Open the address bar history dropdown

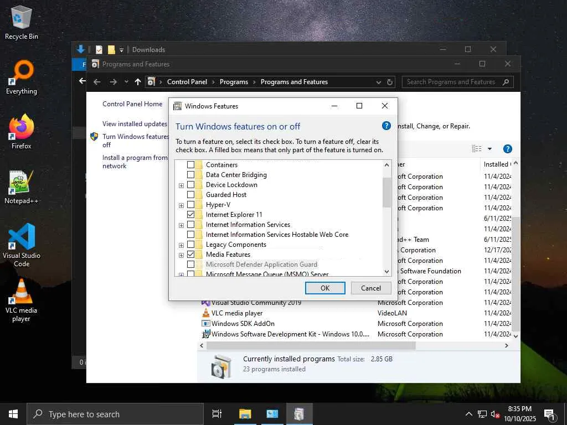pyautogui.click(x=378, y=82)
